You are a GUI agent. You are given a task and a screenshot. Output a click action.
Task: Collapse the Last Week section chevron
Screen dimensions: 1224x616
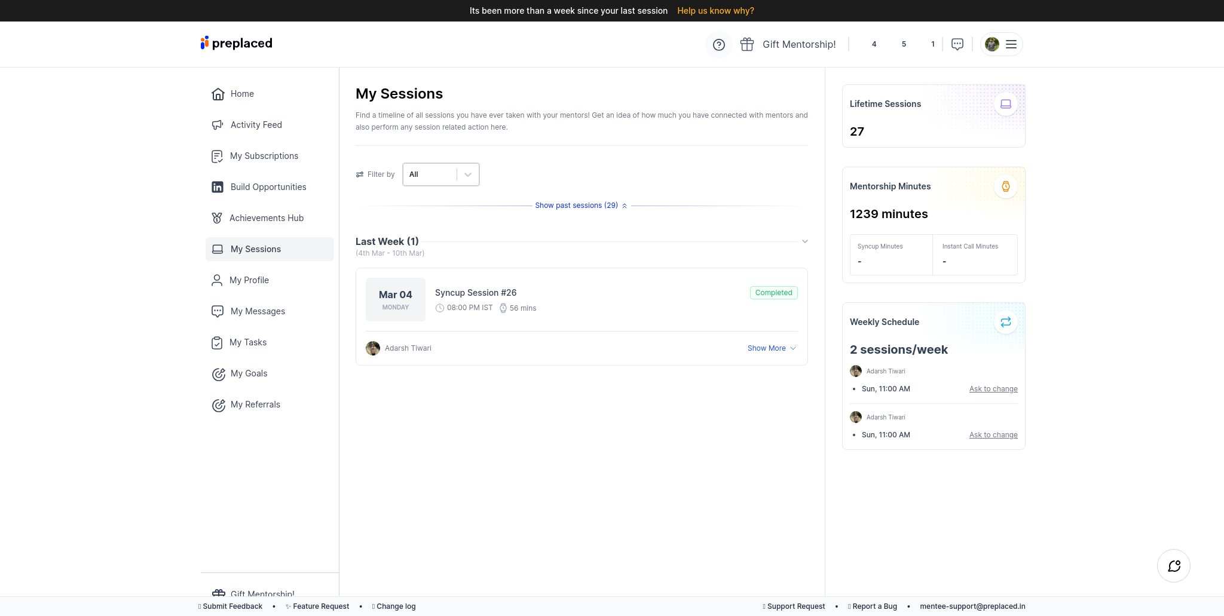tap(805, 241)
